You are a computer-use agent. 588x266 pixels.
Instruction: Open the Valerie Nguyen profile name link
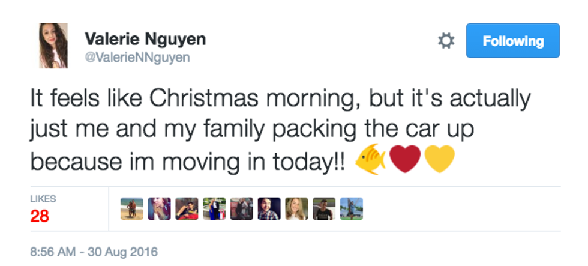click(145, 40)
